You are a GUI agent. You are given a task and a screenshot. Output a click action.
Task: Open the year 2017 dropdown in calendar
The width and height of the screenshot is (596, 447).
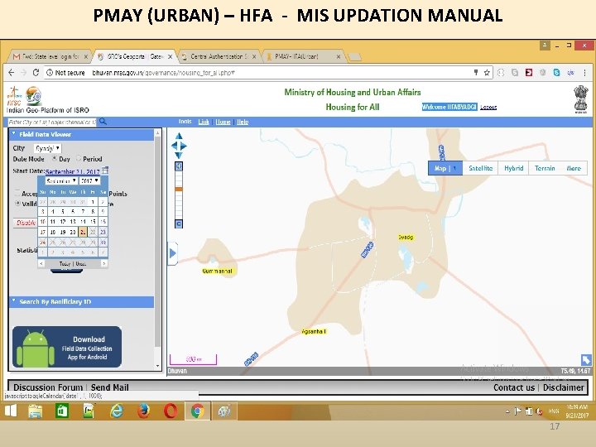tap(89, 181)
